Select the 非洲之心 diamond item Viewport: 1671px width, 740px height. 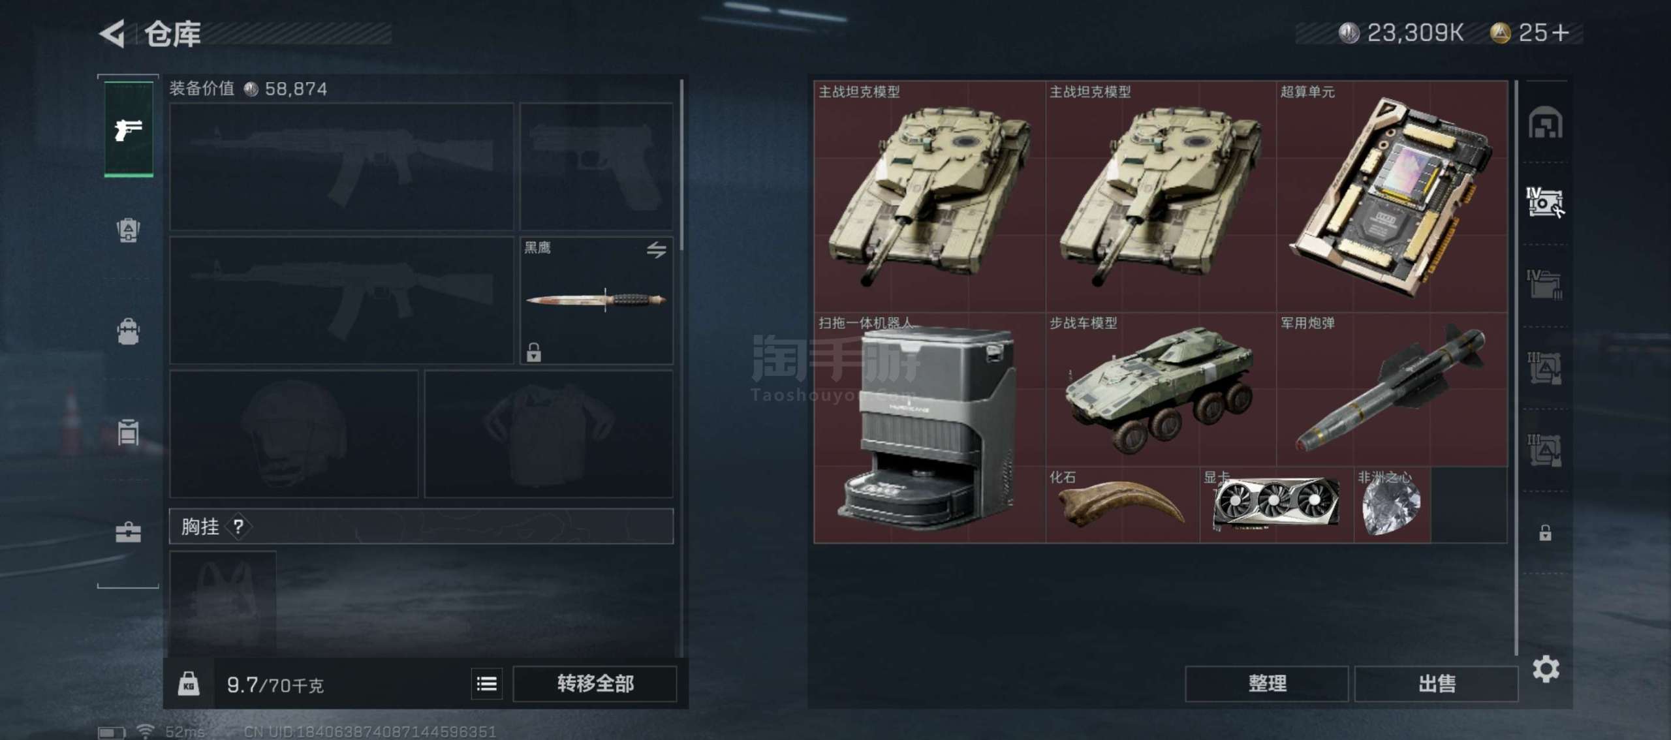click(1392, 504)
